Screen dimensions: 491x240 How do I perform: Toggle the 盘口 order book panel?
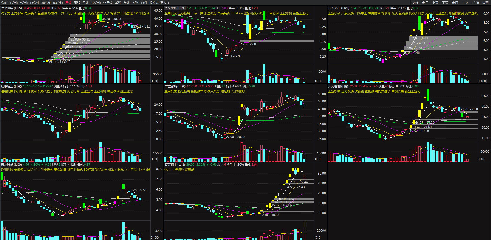(425, 3)
